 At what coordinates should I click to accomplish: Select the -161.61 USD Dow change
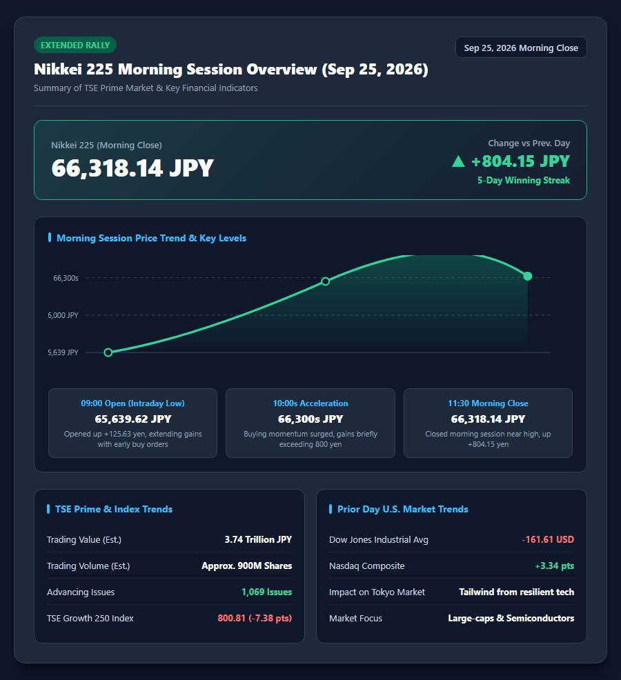point(548,539)
